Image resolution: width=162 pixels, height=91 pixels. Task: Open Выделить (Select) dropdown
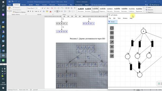click(150, 12)
